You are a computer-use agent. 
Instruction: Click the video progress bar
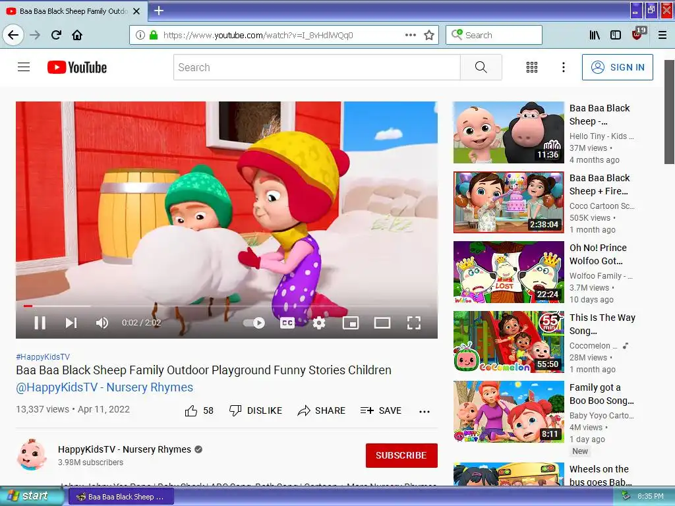coord(227,306)
